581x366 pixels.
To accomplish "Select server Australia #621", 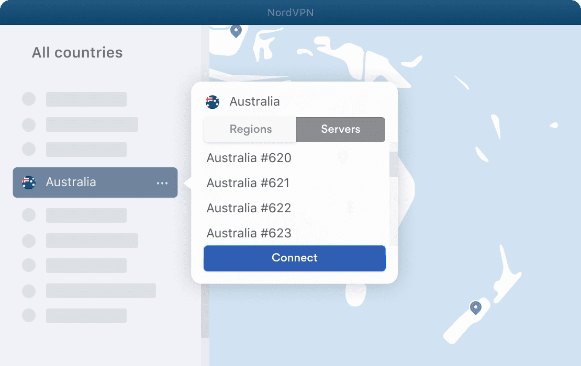I will (x=249, y=183).
